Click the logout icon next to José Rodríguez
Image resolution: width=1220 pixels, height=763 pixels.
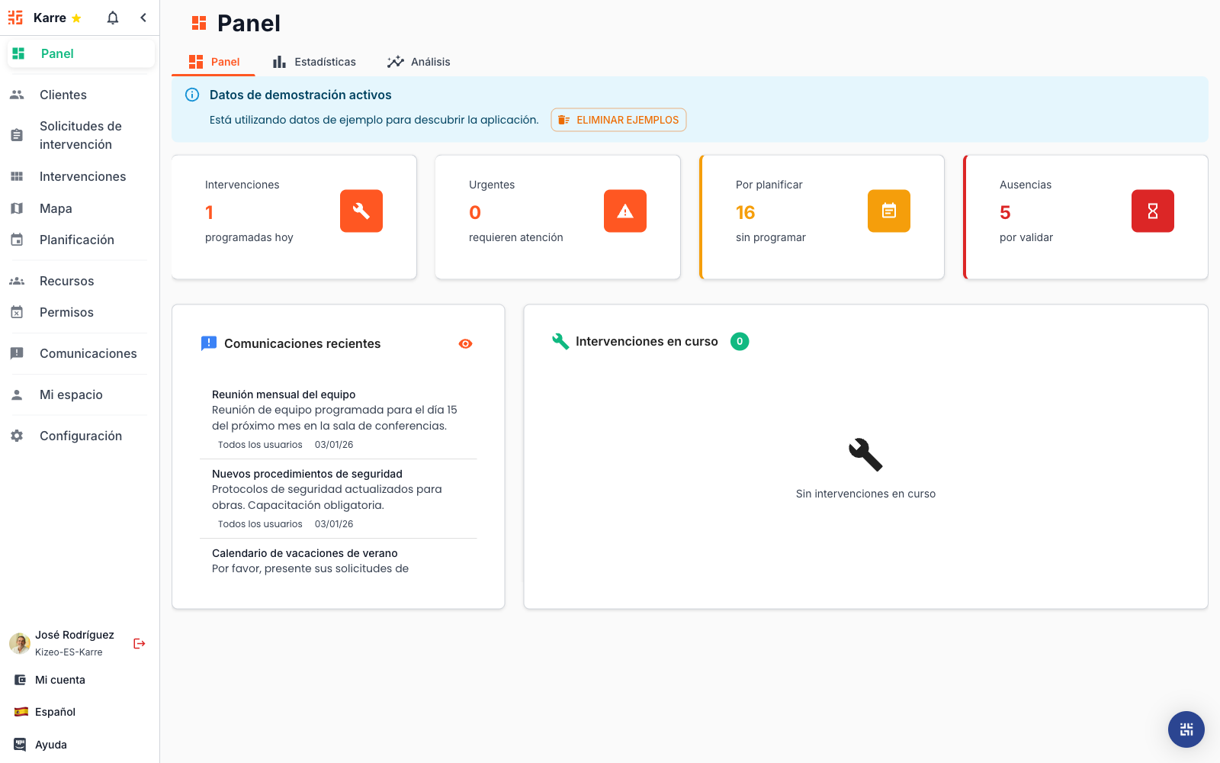coord(139,643)
